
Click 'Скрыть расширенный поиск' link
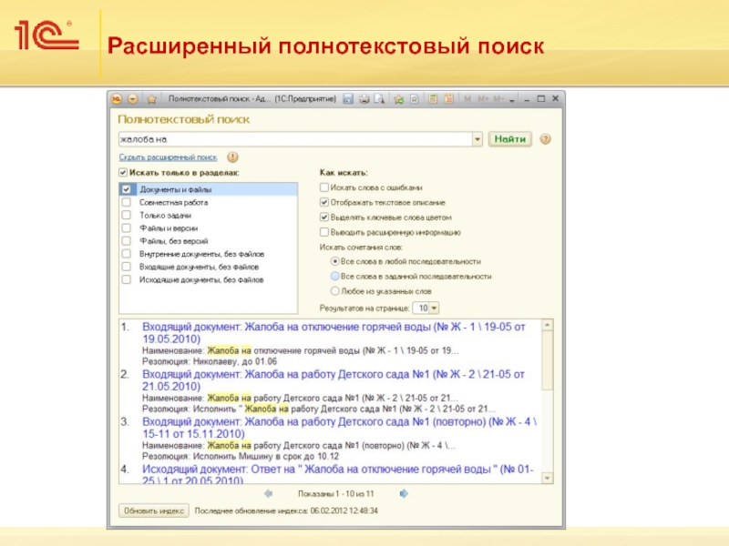click(x=167, y=157)
